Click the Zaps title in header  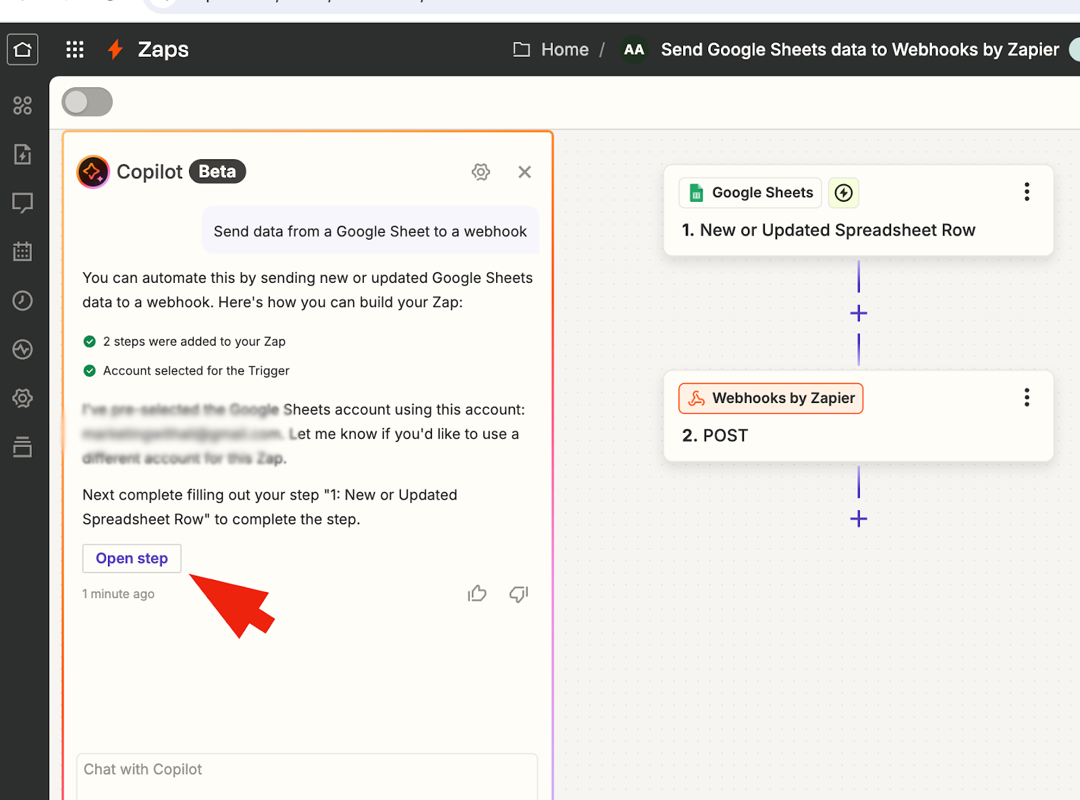click(x=163, y=49)
